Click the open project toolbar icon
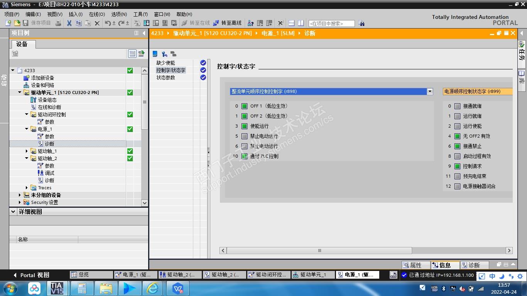This screenshot has width=527, height=296. tap(17, 23)
